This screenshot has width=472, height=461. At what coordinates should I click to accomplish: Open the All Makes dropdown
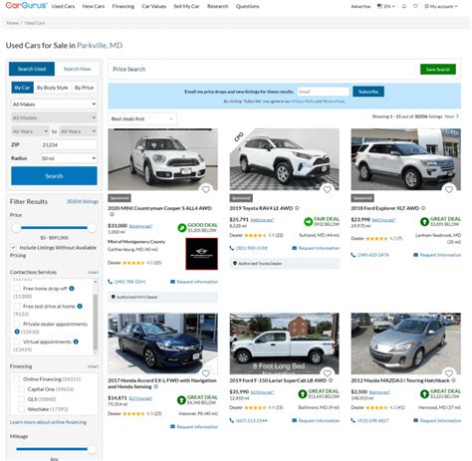(54, 105)
